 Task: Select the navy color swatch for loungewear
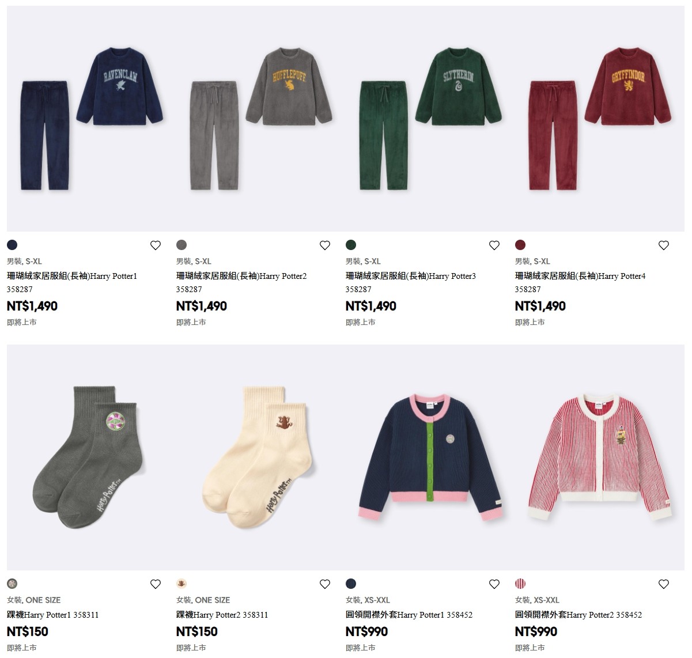point(12,245)
